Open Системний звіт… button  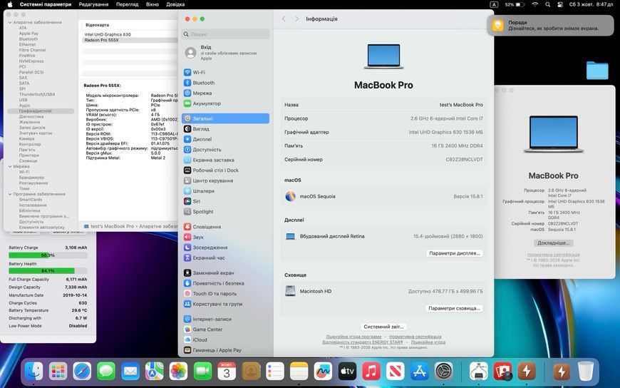click(383, 327)
